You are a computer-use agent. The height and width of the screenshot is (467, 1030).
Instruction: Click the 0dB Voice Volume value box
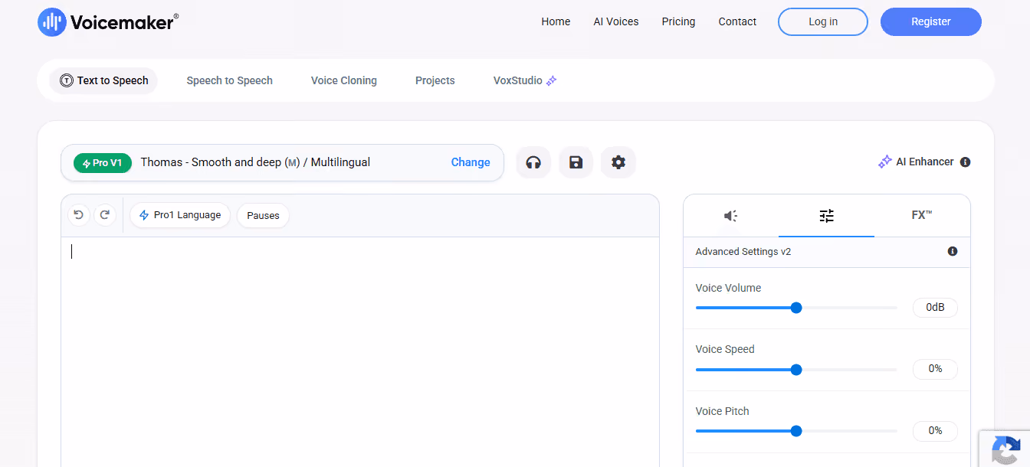pyautogui.click(x=935, y=307)
